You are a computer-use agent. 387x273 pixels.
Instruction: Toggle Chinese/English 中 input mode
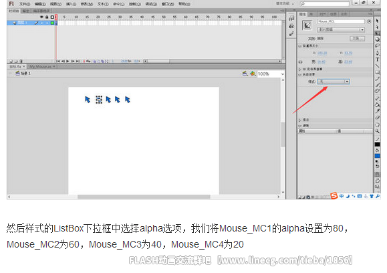[342, 196]
